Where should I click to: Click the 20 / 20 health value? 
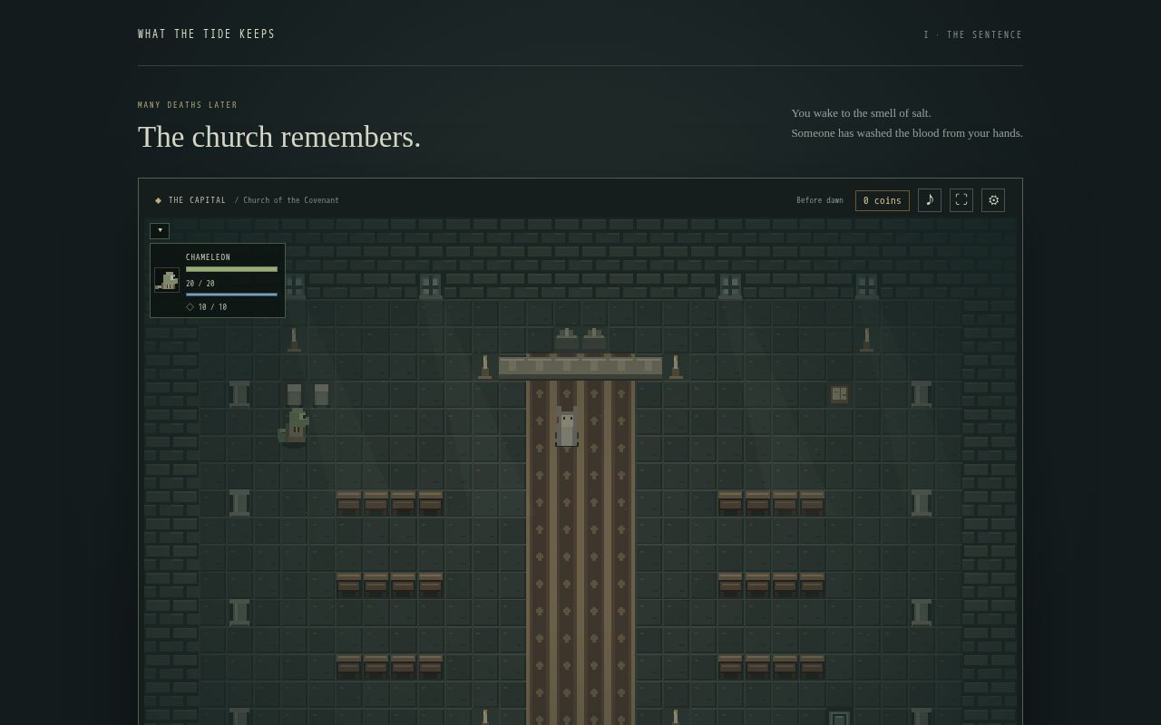[200, 284]
